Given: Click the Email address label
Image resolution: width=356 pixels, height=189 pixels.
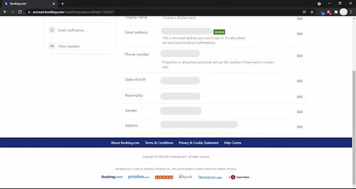Looking at the screenshot, I should pos(136,32).
